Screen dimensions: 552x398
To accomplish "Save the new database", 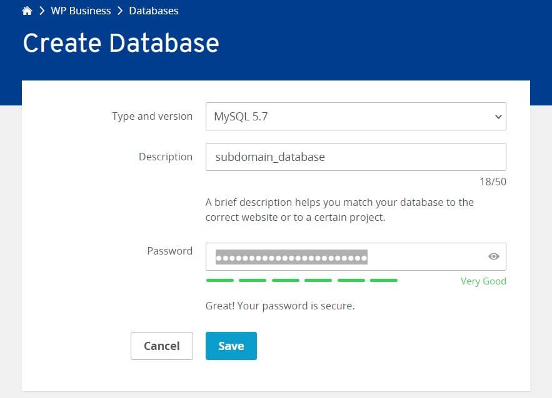I will click(x=231, y=346).
